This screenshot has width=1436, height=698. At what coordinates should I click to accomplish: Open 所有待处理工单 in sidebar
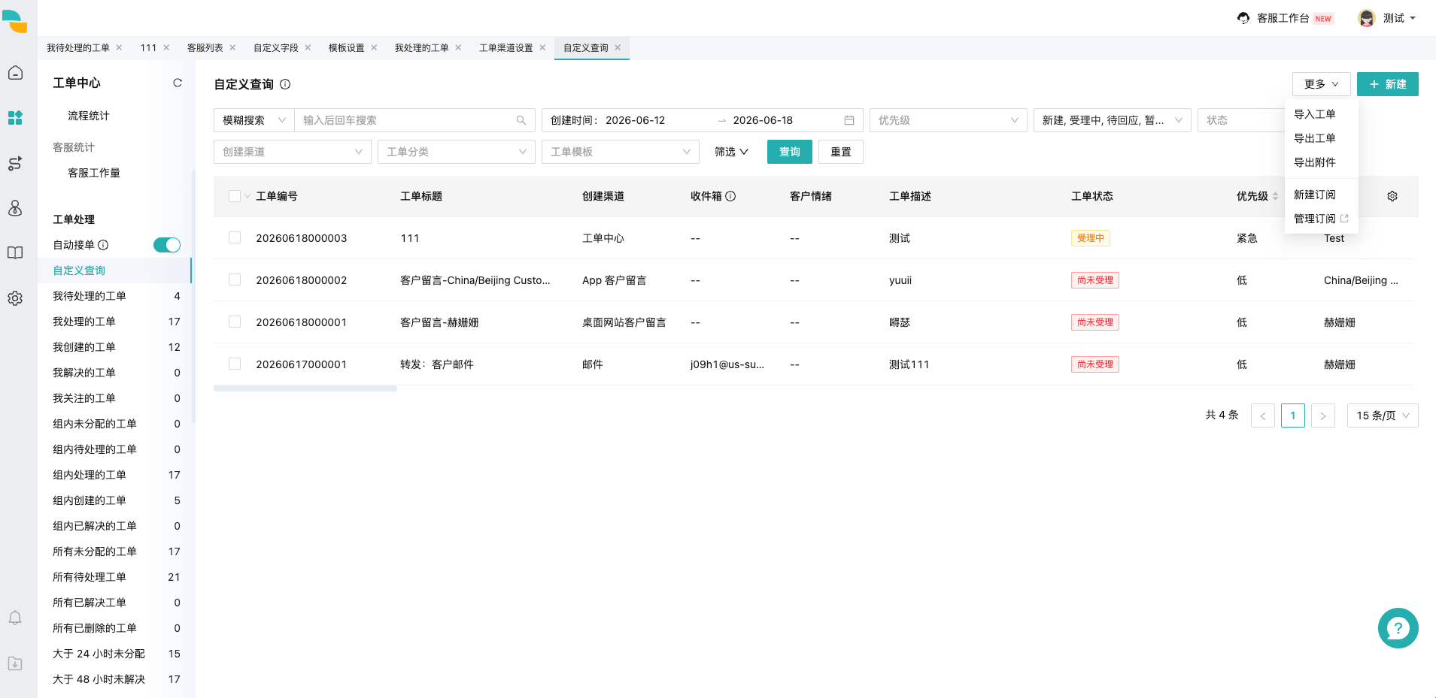114,577
